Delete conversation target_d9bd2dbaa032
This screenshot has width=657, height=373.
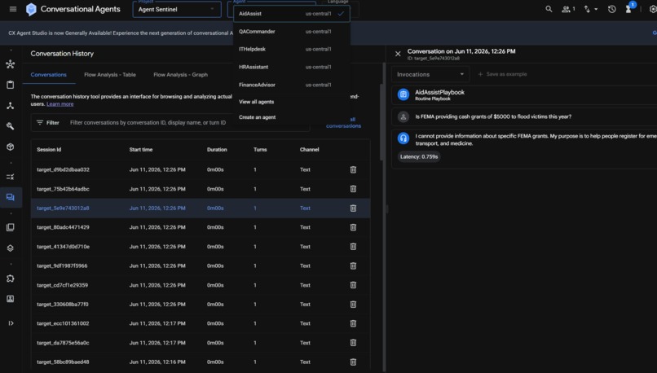click(353, 169)
